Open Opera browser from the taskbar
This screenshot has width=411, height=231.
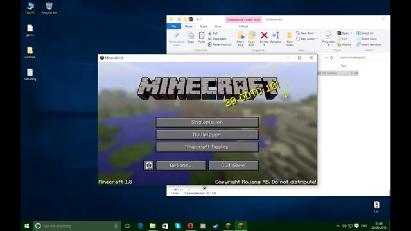click(190, 226)
